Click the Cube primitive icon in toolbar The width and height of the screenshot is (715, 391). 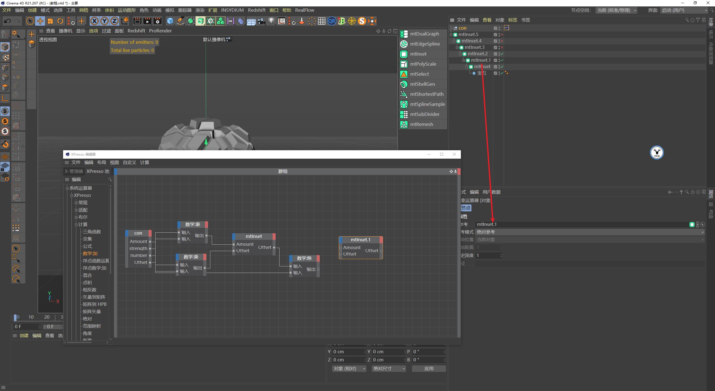tap(170, 21)
